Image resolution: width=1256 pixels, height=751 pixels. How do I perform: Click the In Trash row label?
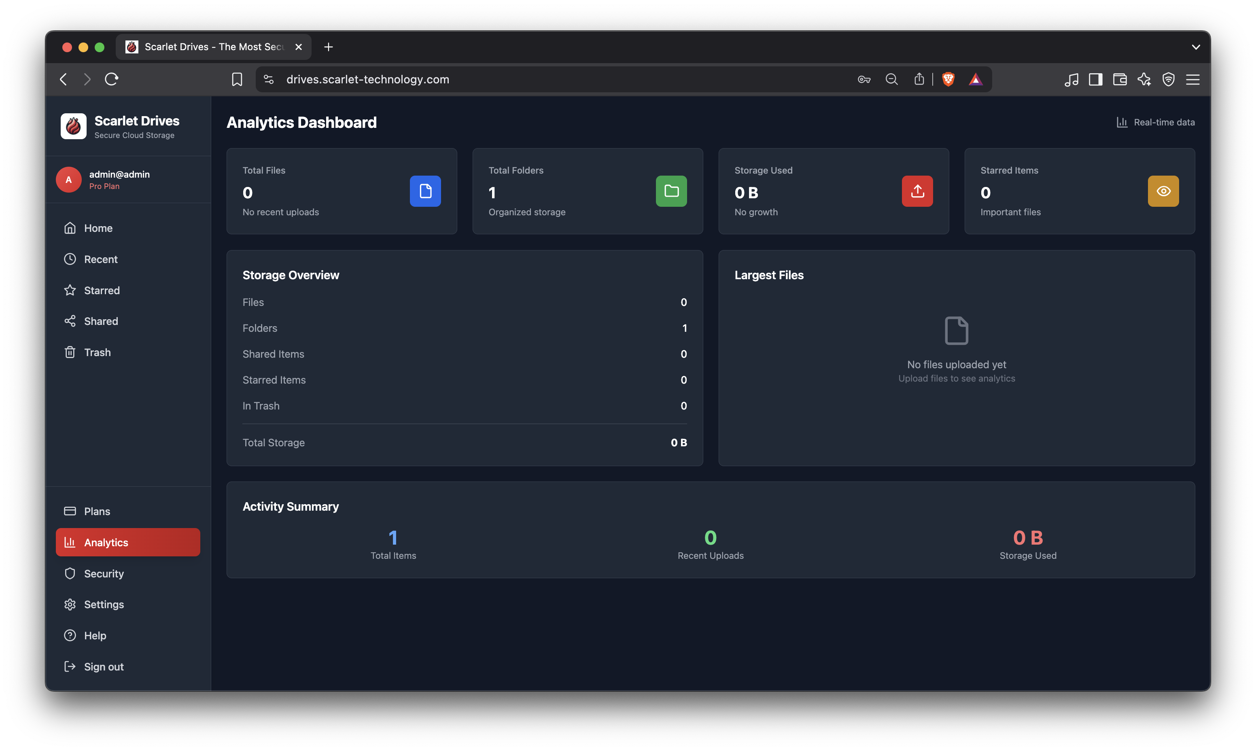coord(261,406)
